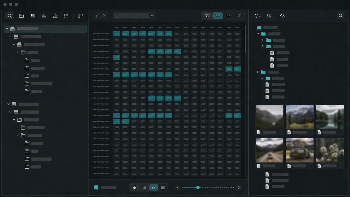Switch left panel to bulleted list view
This screenshot has width=350, height=197.
33,16
